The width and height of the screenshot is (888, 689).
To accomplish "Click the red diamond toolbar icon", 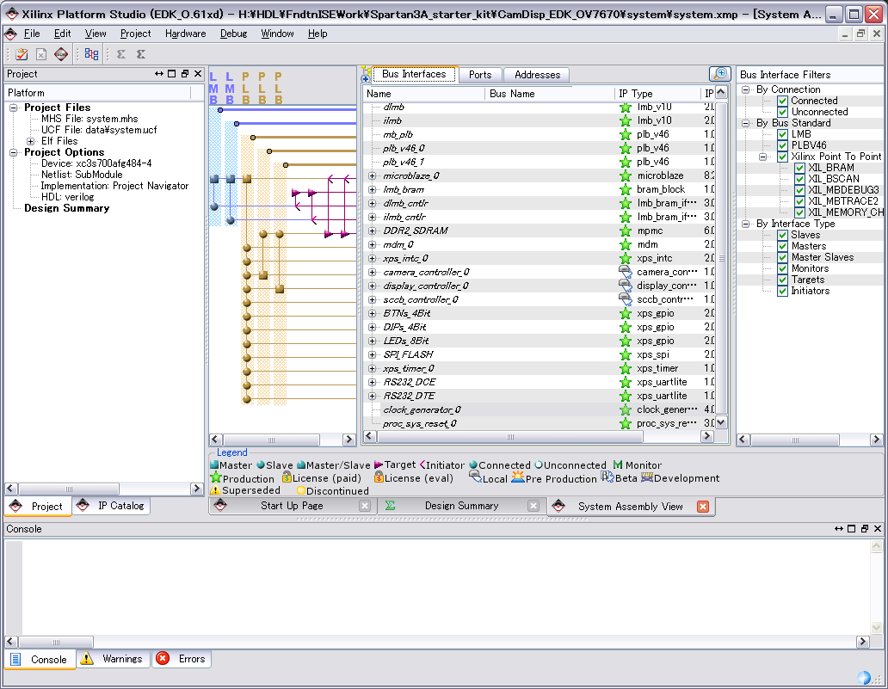I will 60,54.
